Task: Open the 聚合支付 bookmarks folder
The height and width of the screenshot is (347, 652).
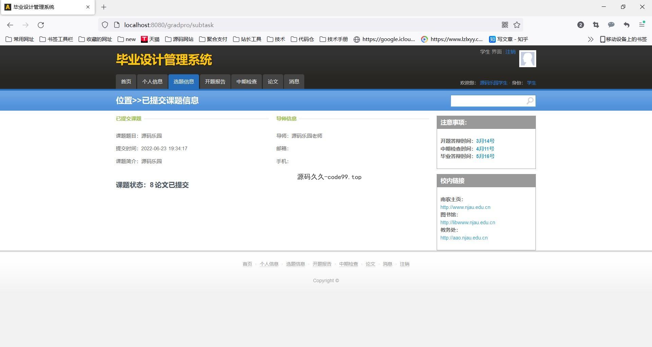Action: coord(213,39)
